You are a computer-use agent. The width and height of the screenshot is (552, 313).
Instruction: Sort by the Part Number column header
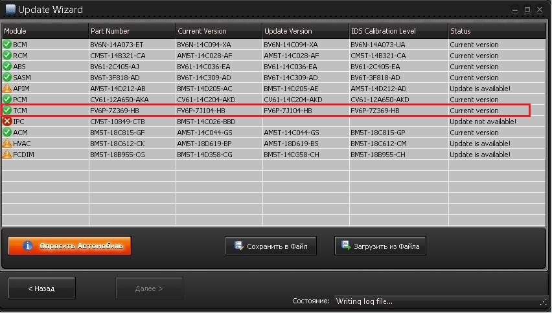click(x=132, y=31)
